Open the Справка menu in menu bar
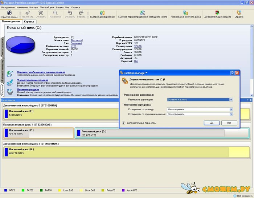This screenshot has height=198, width=254. pyautogui.click(x=75, y=8)
